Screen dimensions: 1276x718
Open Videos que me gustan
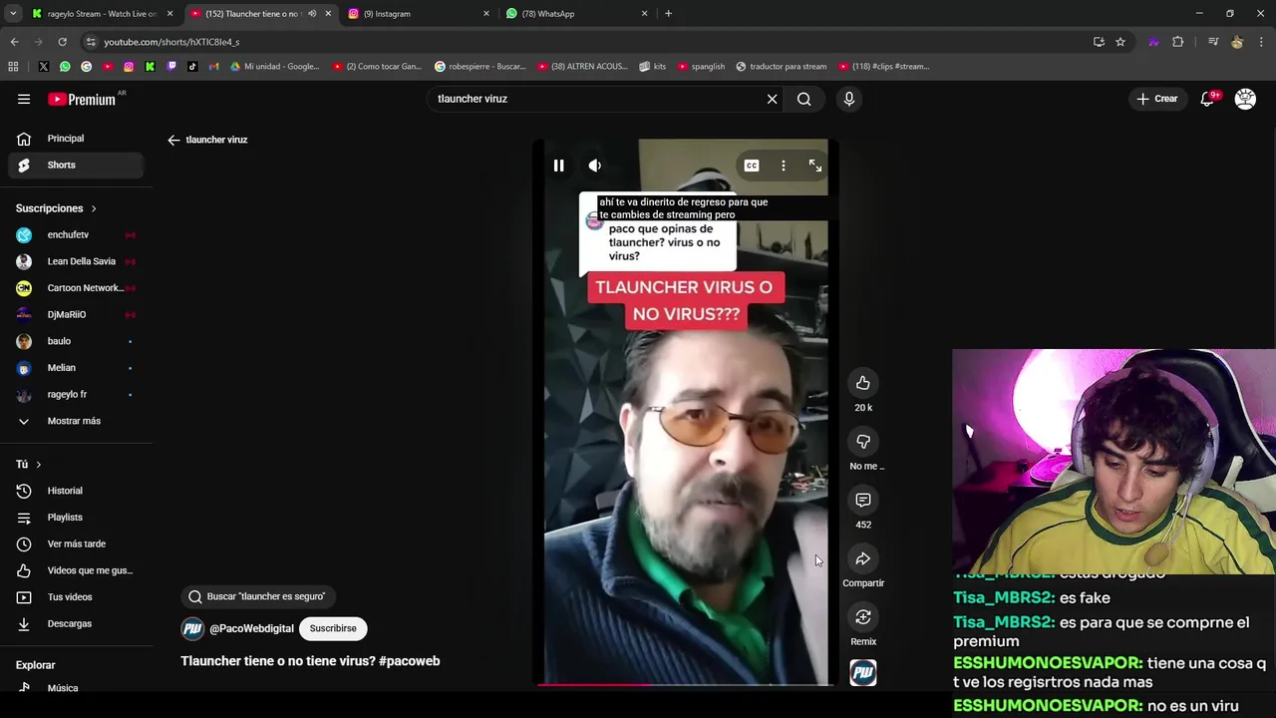pyautogui.click(x=76, y=570)
